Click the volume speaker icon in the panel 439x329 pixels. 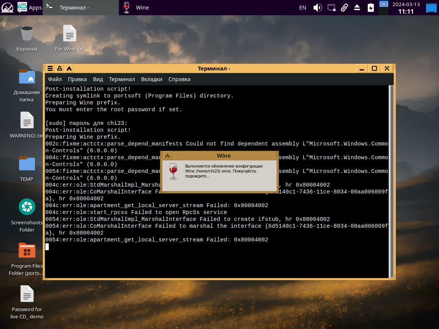(317, 8)
